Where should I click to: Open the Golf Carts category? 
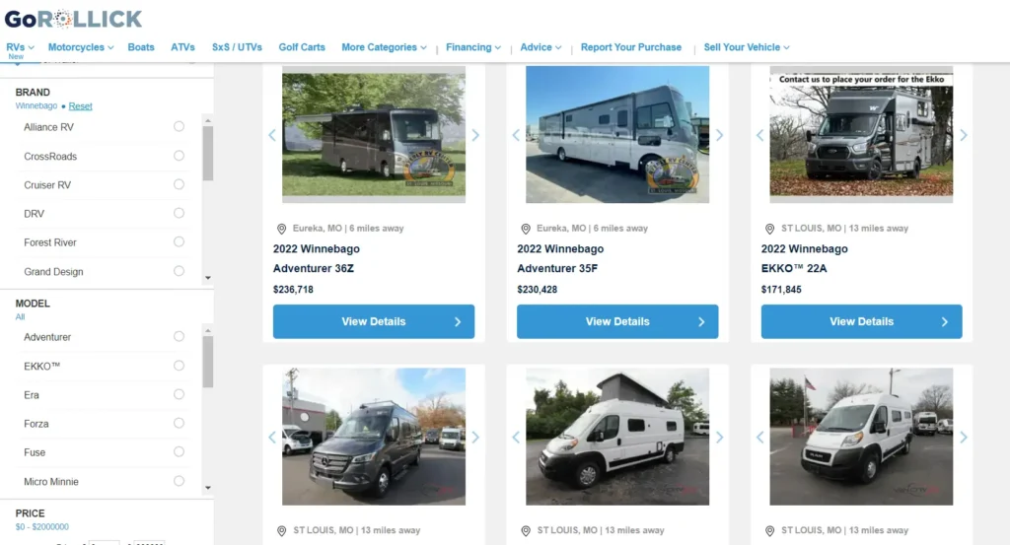pyautogui.click(x=302, y=47)
